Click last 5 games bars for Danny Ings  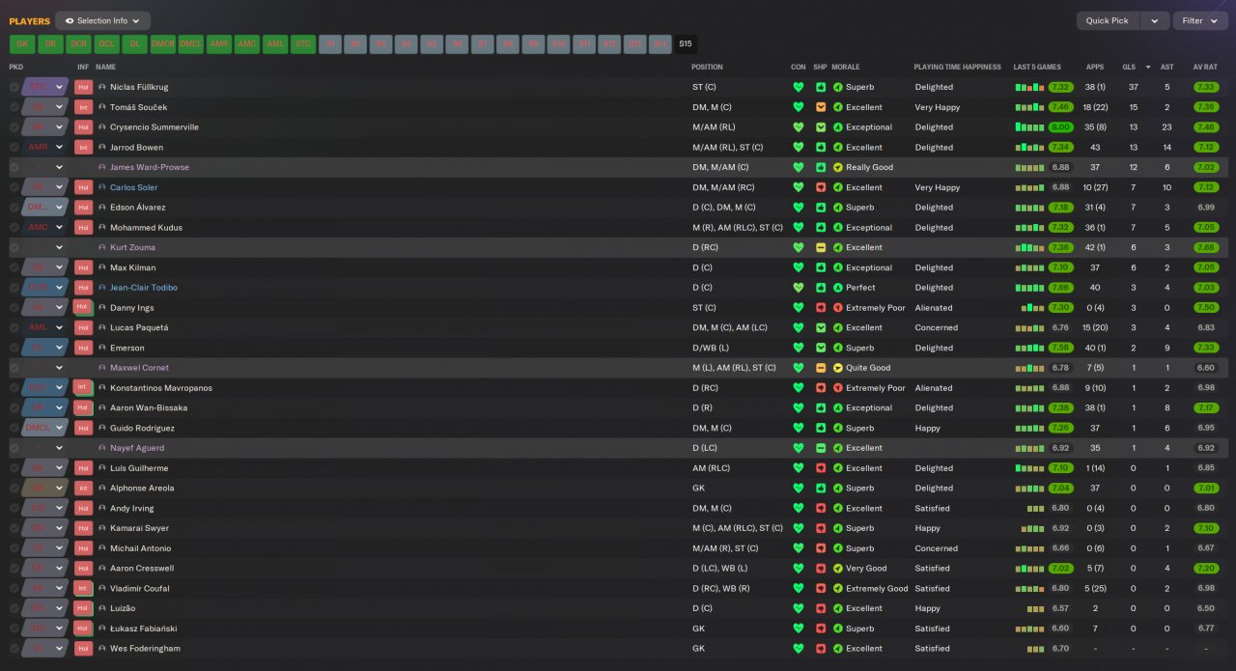click(1033, 308)
